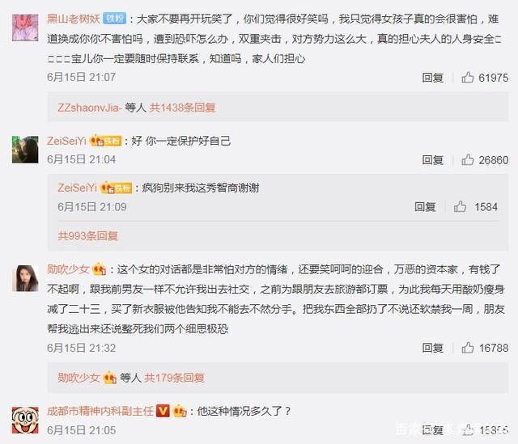Open ZZshaonvJia- user profile link

tap(90, 108)
